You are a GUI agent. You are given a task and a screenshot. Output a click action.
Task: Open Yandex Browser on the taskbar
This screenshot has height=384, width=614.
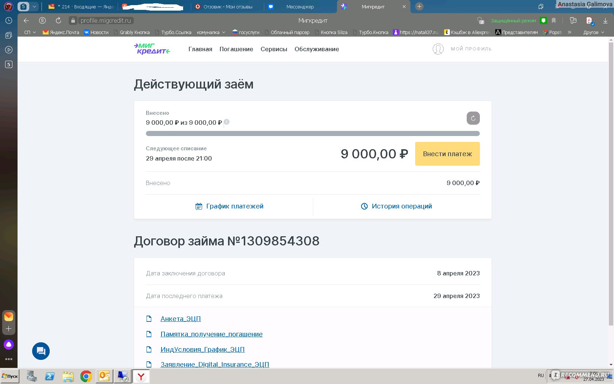click(x=141, y=376)
